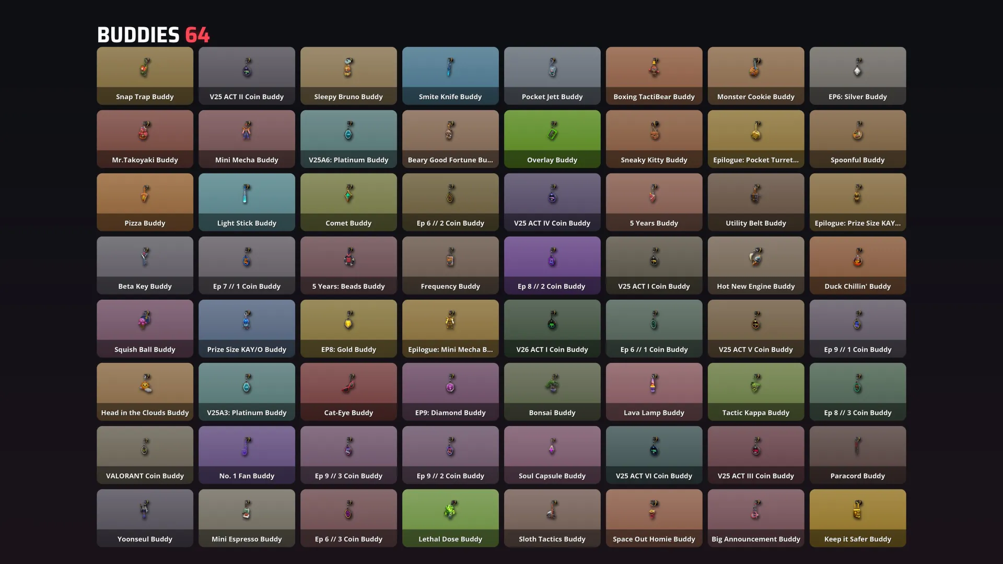
Task: Click the "V26 ACT I Coin Buddy" label
Action: tap(552, 349)
